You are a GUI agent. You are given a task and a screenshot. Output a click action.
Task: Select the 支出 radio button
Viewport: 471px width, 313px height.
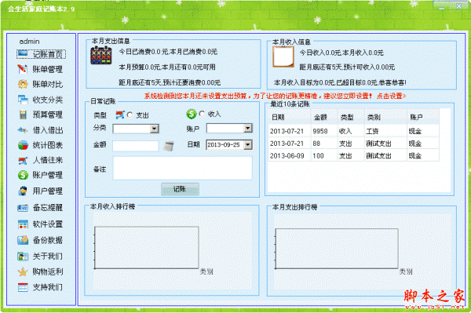click(x=130, y=115)
